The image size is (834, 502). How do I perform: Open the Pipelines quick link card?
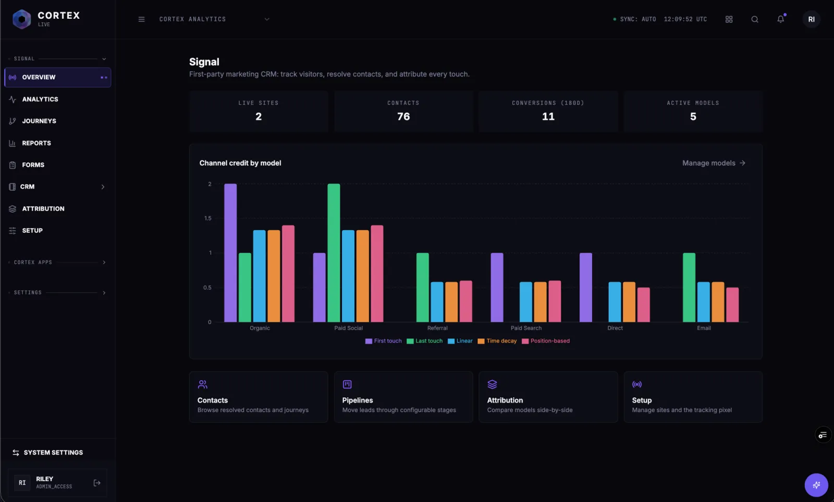coord(403,397)
